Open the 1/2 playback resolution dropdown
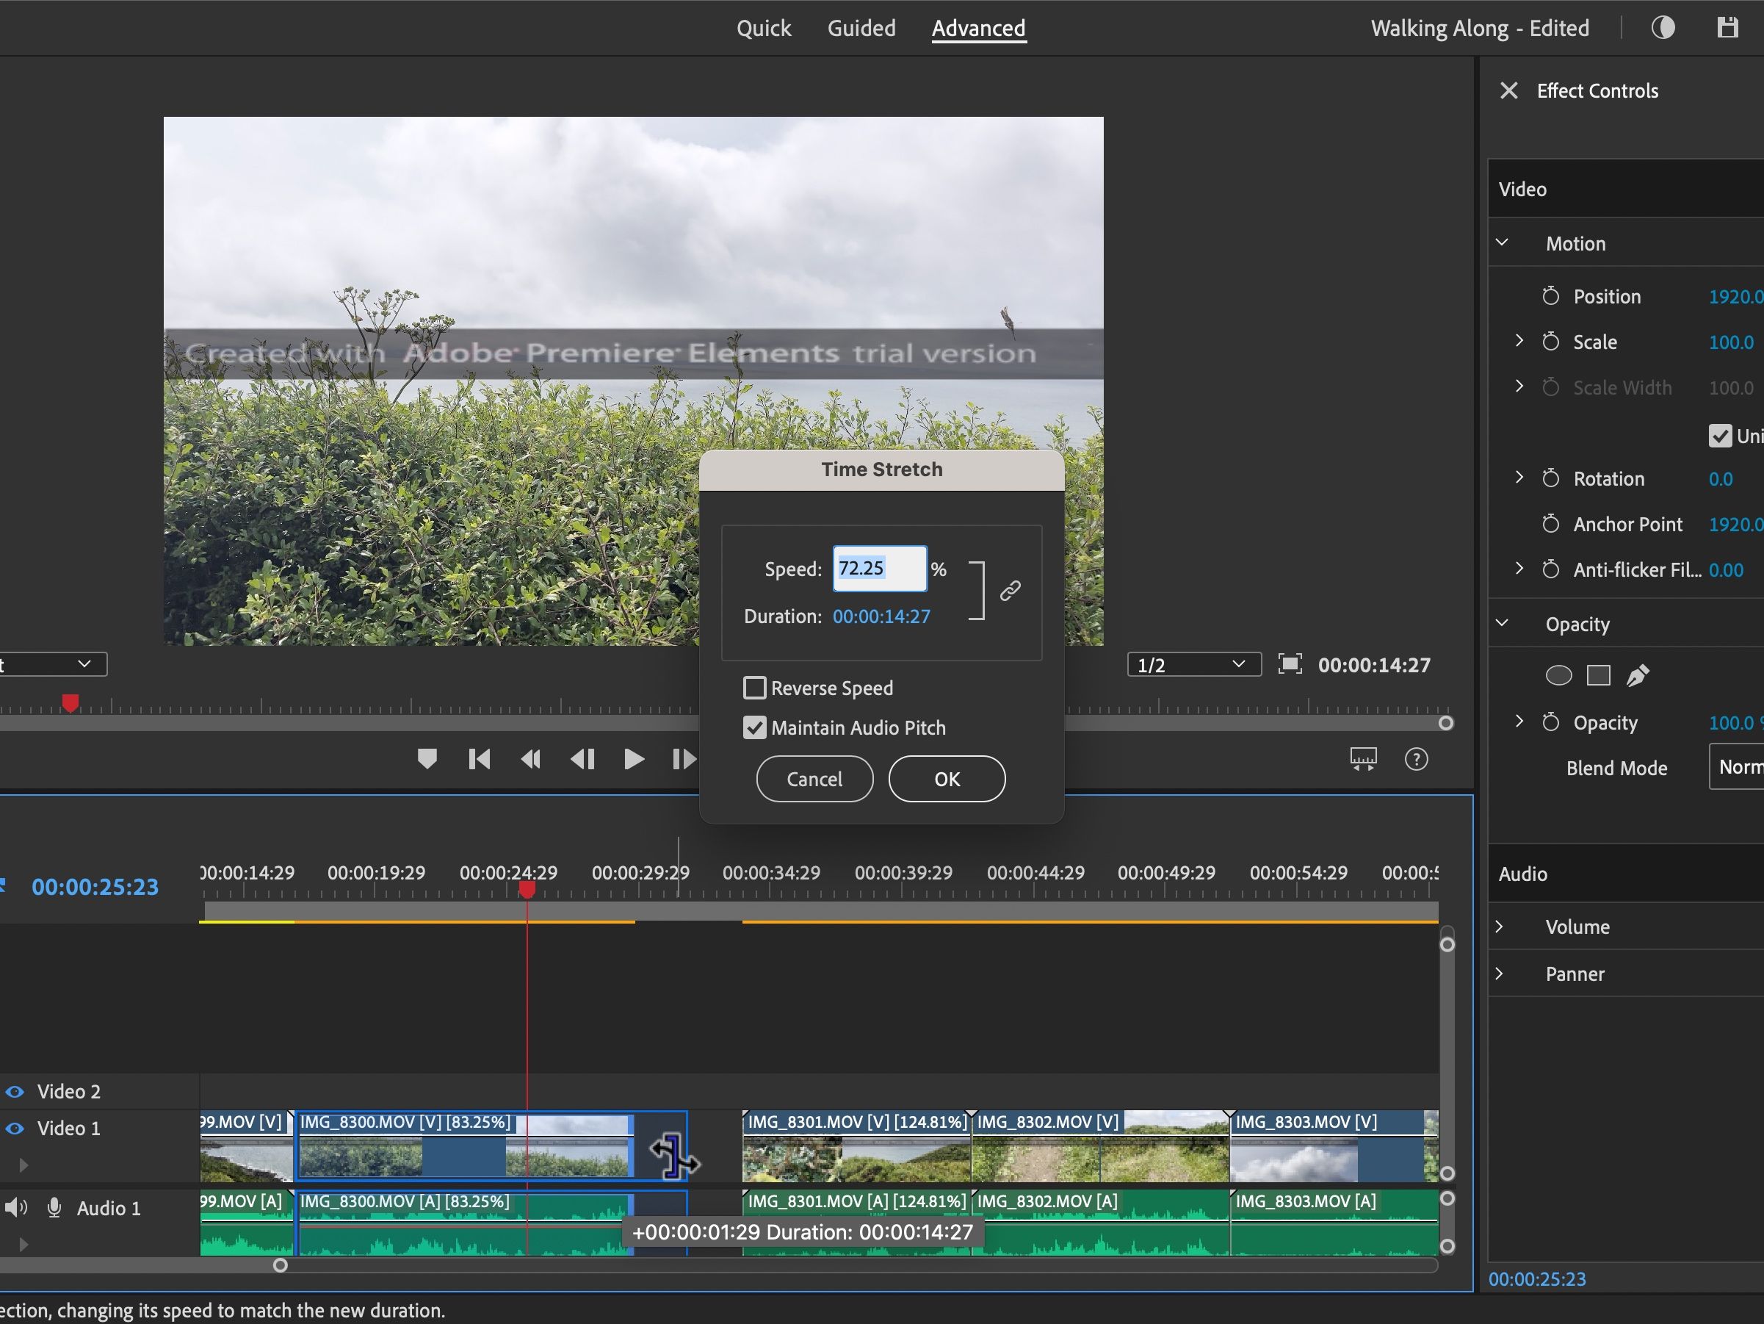The width and height of the screenshot is (1764, 1324). 1193,665
